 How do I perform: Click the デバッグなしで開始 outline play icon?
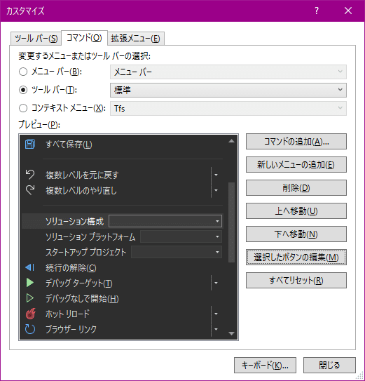coord(30,298)
